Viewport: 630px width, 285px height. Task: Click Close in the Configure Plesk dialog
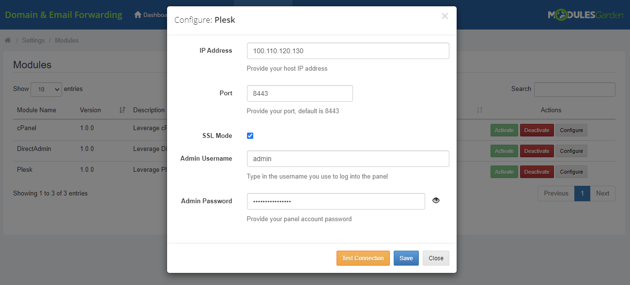435,258
